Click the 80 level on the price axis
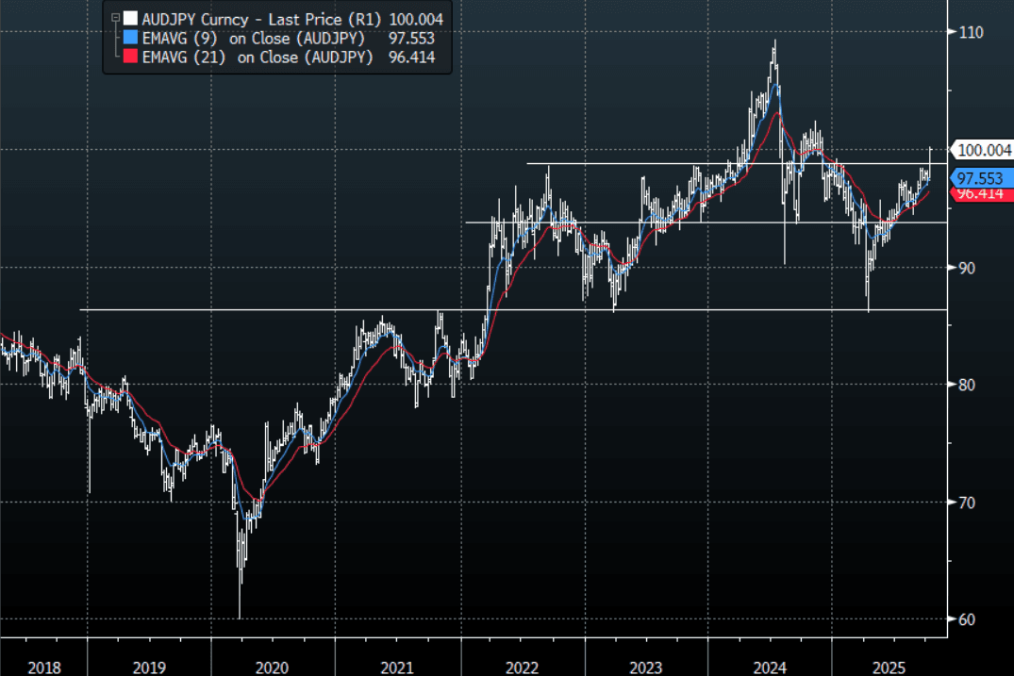1014x676 pixels. coord(967,385)
